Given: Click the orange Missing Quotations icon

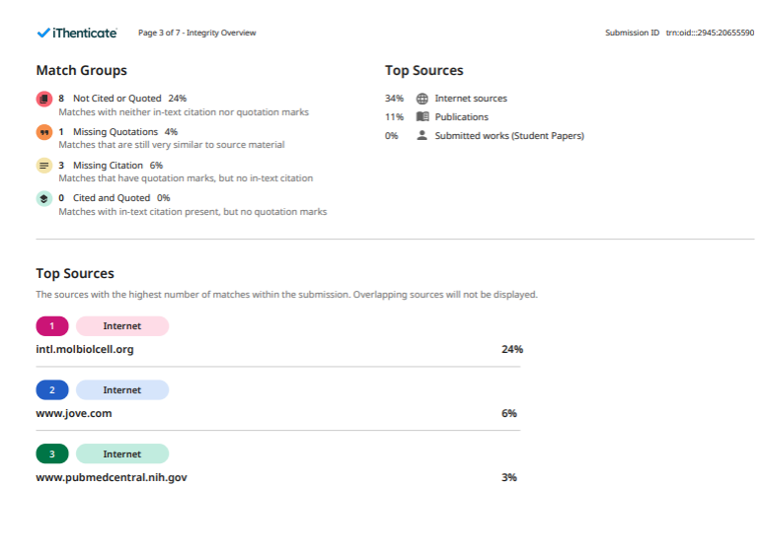Looking at the screenshot, I should click(x=44, y=132).
